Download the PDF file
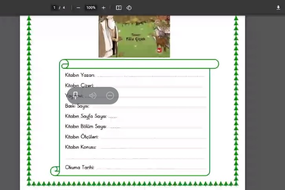The width and height of the screenshot is (285, 190). [278, 8]
